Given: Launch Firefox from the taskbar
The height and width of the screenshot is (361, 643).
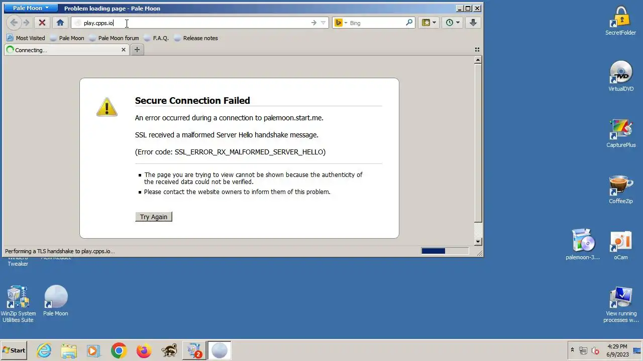Looking at the screenshot, I should pos(144,350).
